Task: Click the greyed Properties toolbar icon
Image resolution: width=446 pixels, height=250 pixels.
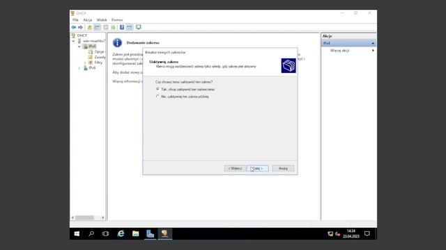Action: pyautogui.click(x=105, y=27)
